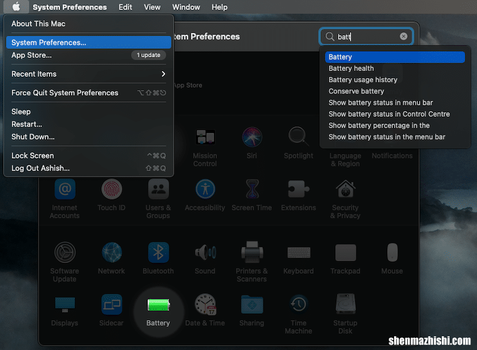Open the Window menu
Screen dimensions: 477x350
[x=186, y=7]
